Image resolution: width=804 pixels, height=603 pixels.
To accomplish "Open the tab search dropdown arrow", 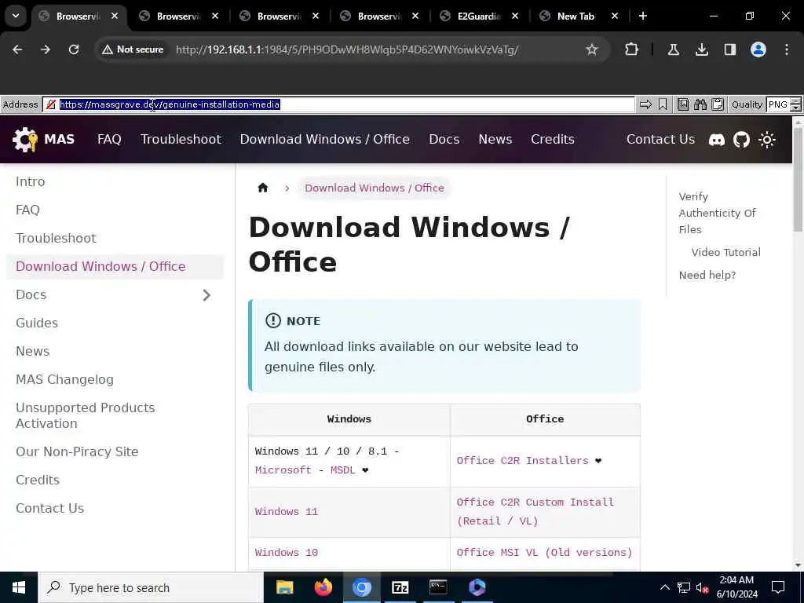I will [16, 16].
